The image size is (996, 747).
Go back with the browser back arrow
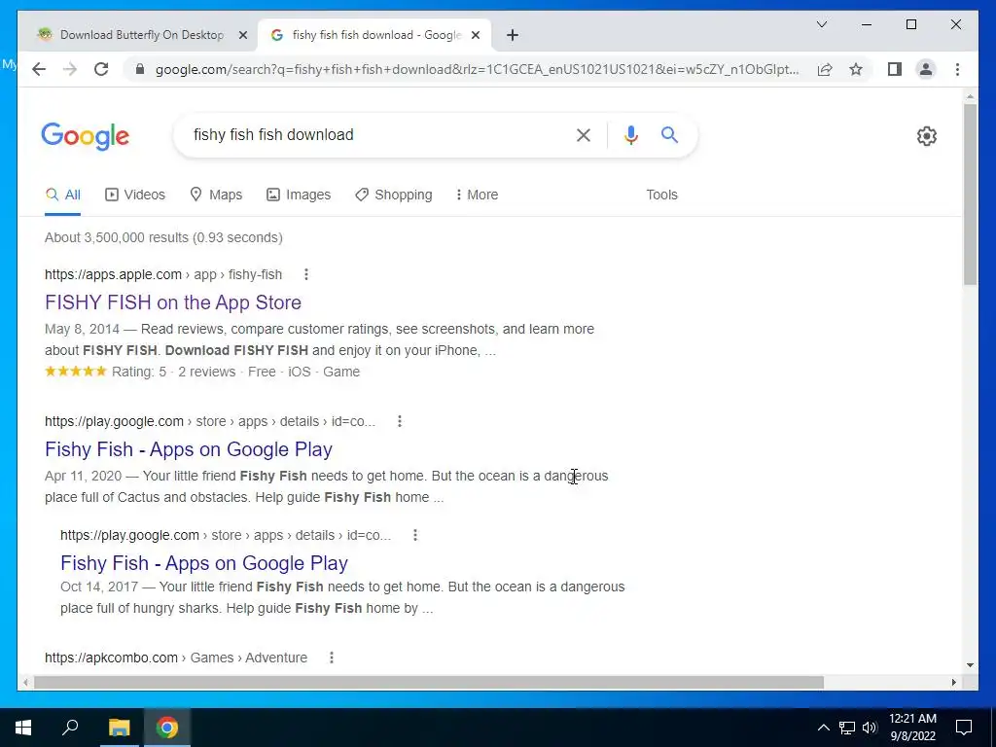point(39,69)
